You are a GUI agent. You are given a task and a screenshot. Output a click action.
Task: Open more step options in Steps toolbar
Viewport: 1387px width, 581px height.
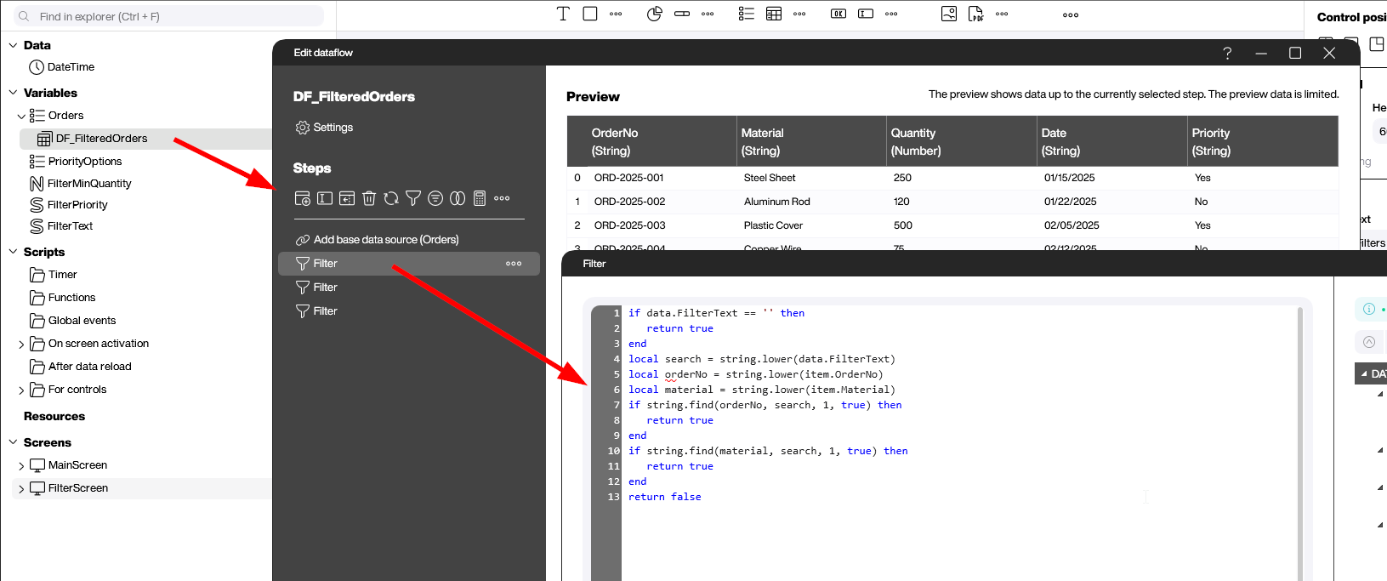click(502, 198)
